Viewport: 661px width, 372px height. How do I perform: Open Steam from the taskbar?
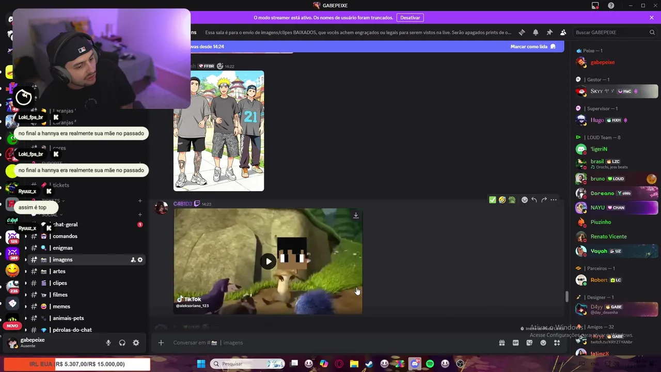click(369, 364)
